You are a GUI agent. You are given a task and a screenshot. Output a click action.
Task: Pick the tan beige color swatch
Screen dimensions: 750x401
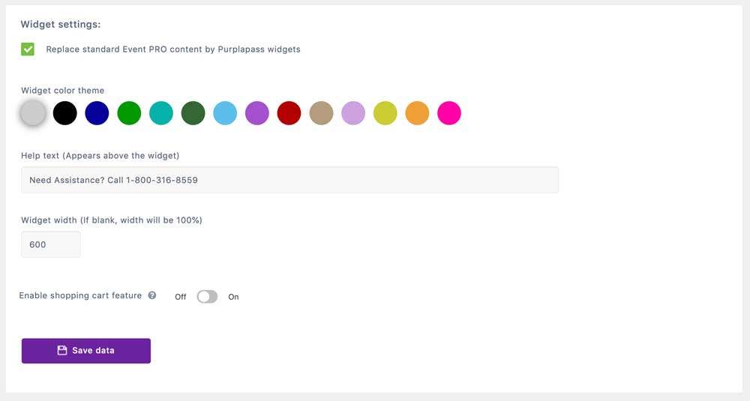[x=322, y=113]
